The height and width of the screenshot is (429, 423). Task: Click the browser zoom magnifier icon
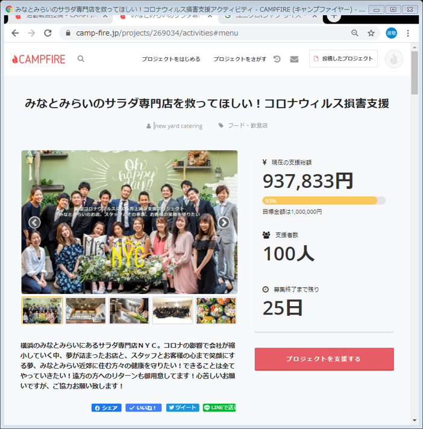click(355, 33)
